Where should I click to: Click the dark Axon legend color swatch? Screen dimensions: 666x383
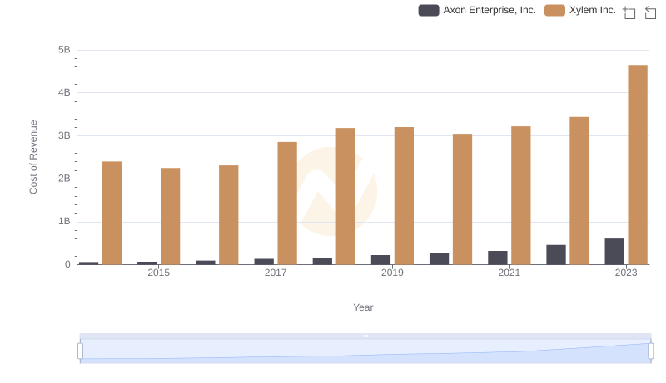click(x=429, y=10)
